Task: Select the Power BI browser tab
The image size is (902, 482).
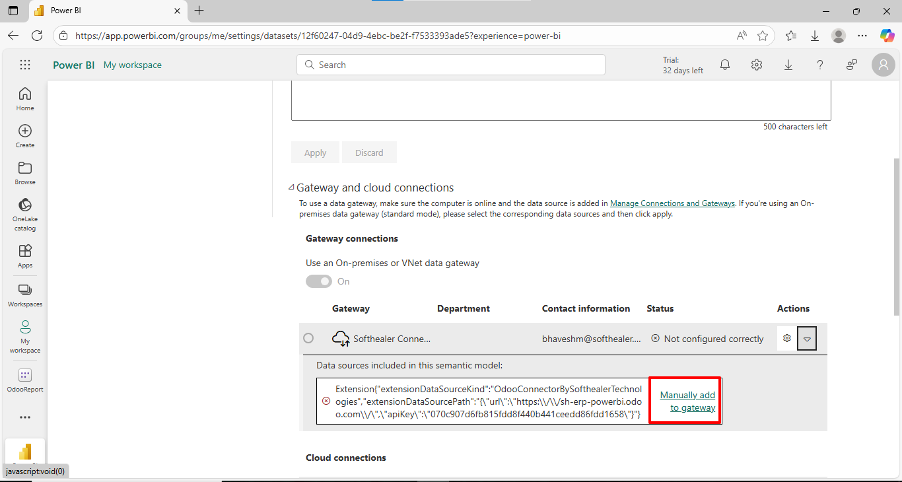Action: pos(109,11)
